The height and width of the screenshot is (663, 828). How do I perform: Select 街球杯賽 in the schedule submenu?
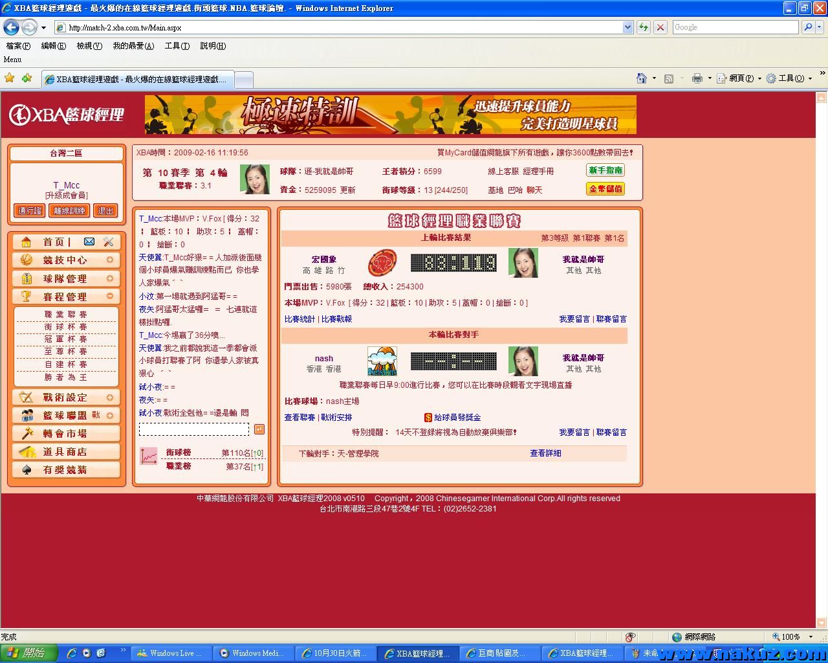click(66, 327)
